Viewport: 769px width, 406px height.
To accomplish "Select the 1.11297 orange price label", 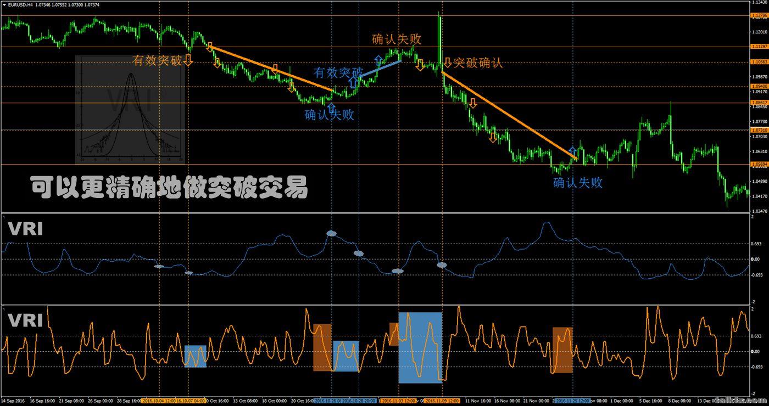I will (759, 47).
